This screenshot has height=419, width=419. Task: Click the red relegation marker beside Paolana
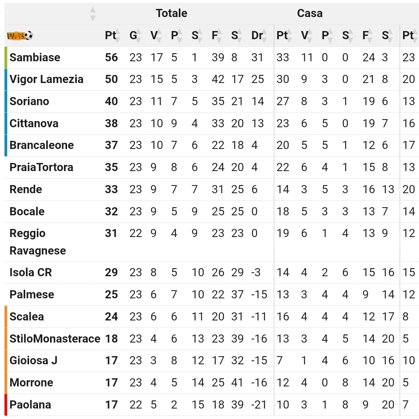coord(6,405)
